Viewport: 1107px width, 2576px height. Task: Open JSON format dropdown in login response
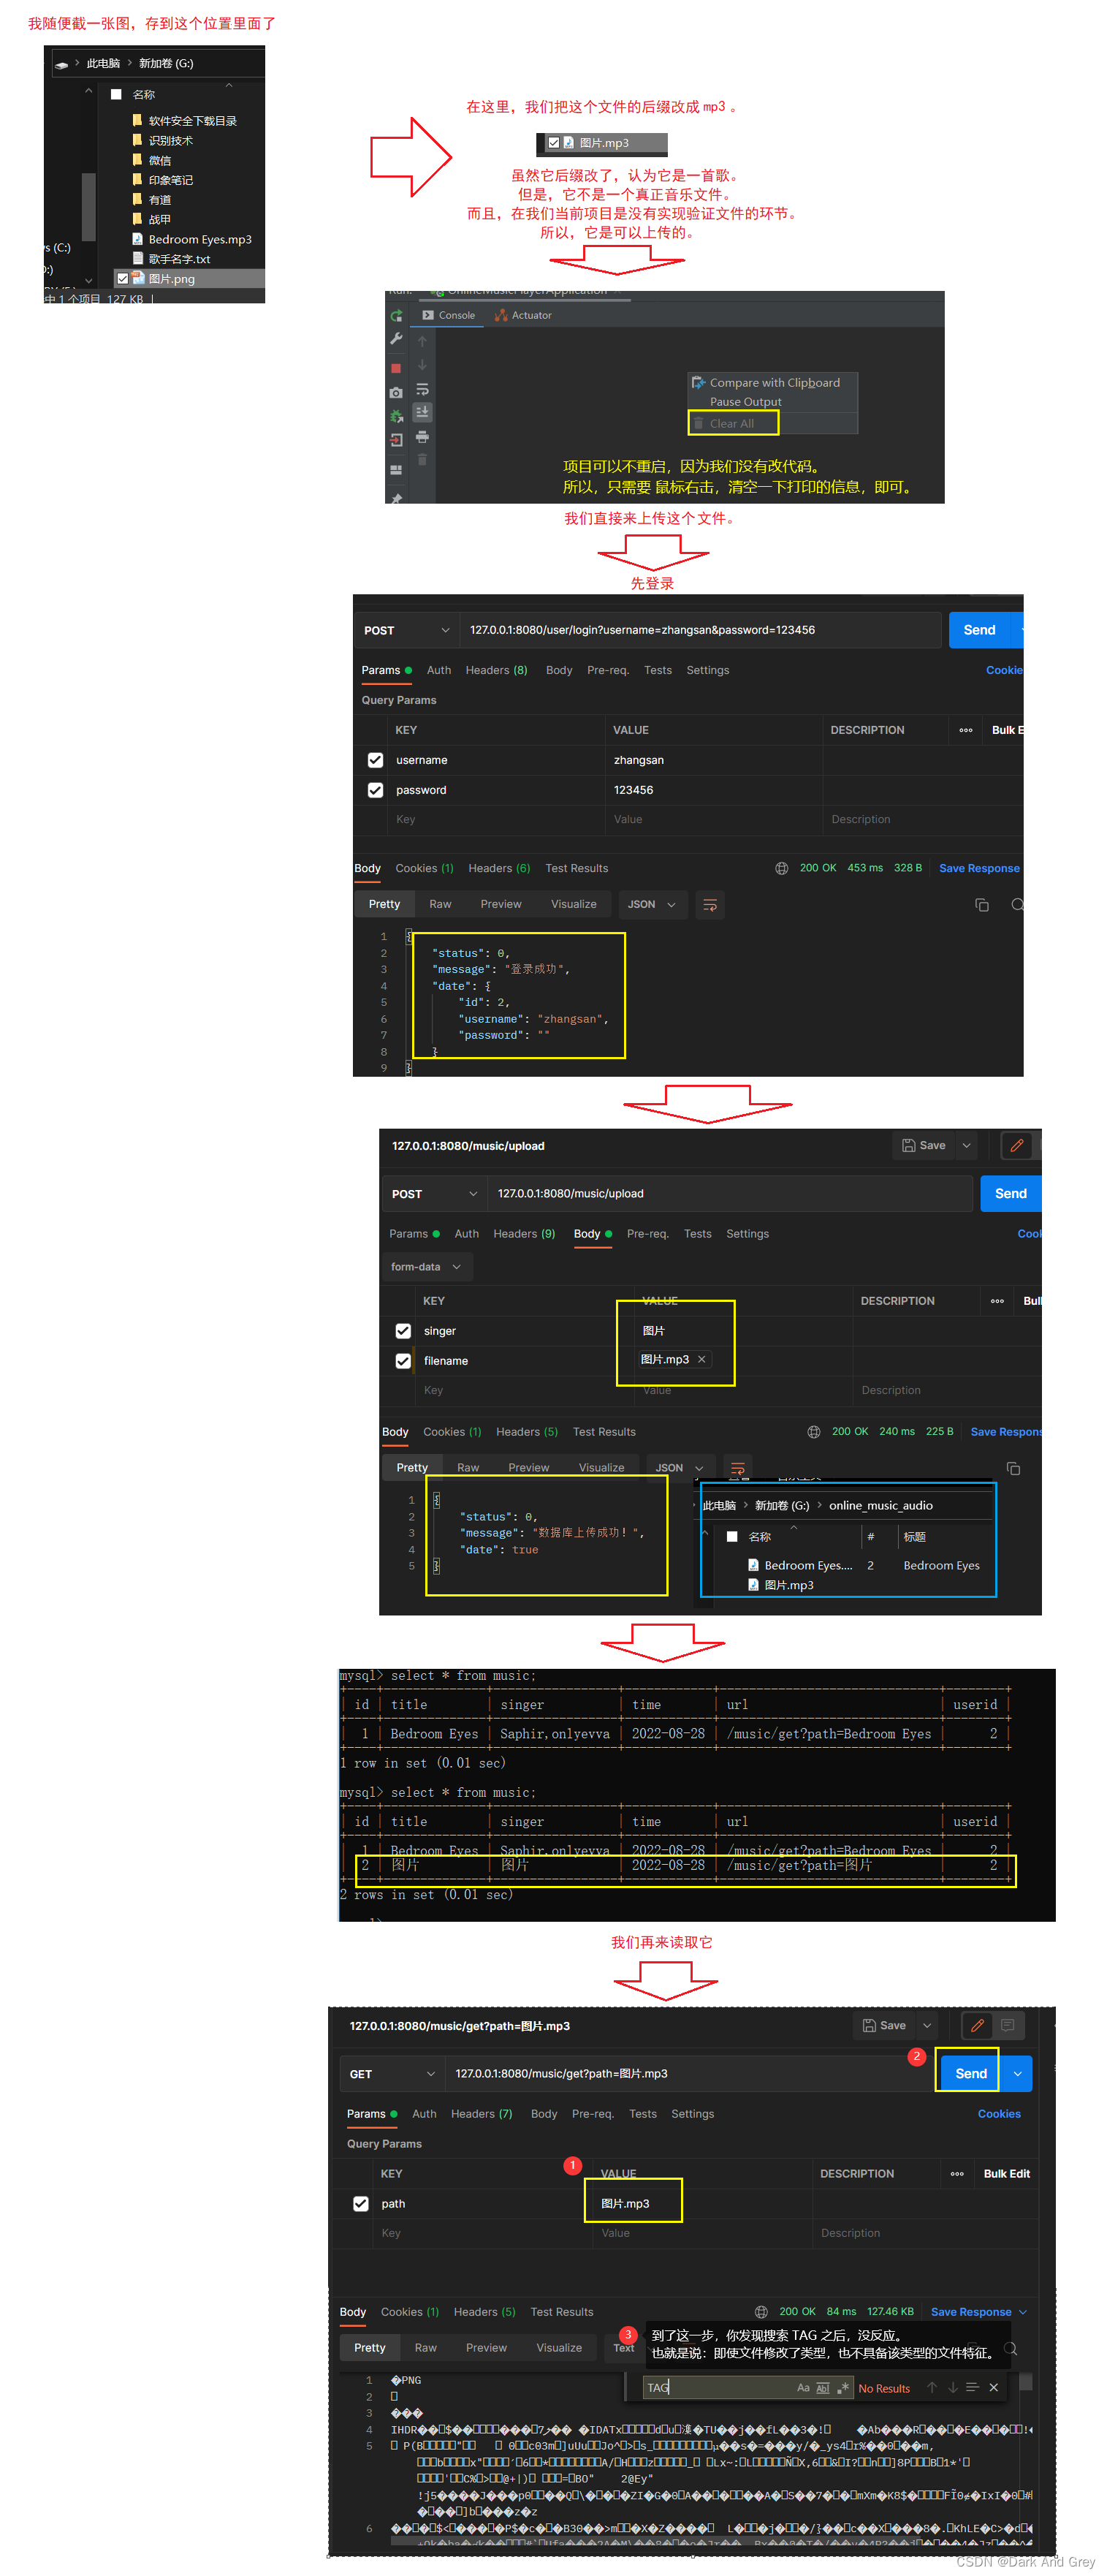click(652, 905)
